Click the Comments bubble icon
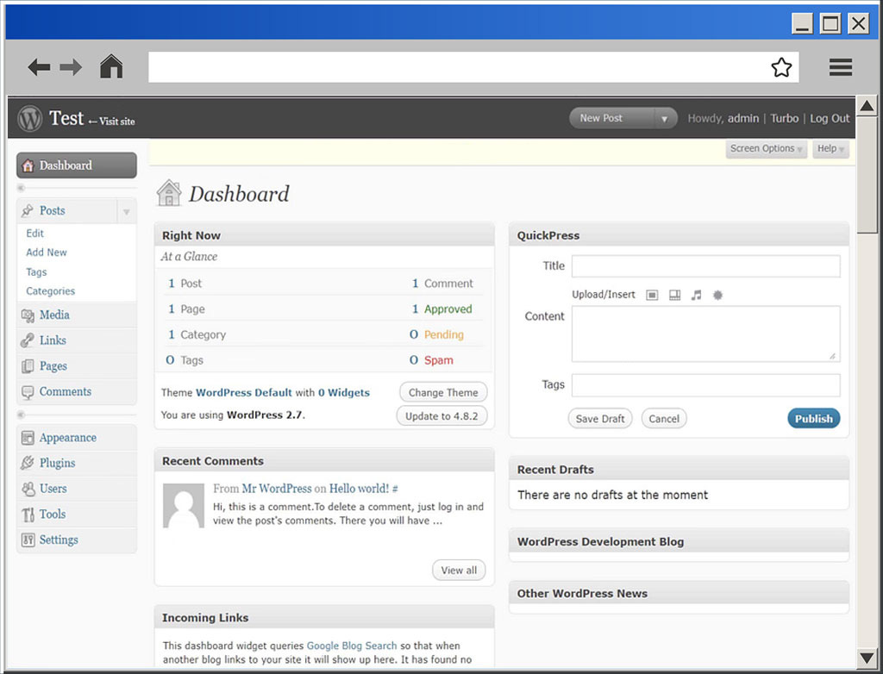The width and height of the screenshot is (883, 674). coord(27,392)
